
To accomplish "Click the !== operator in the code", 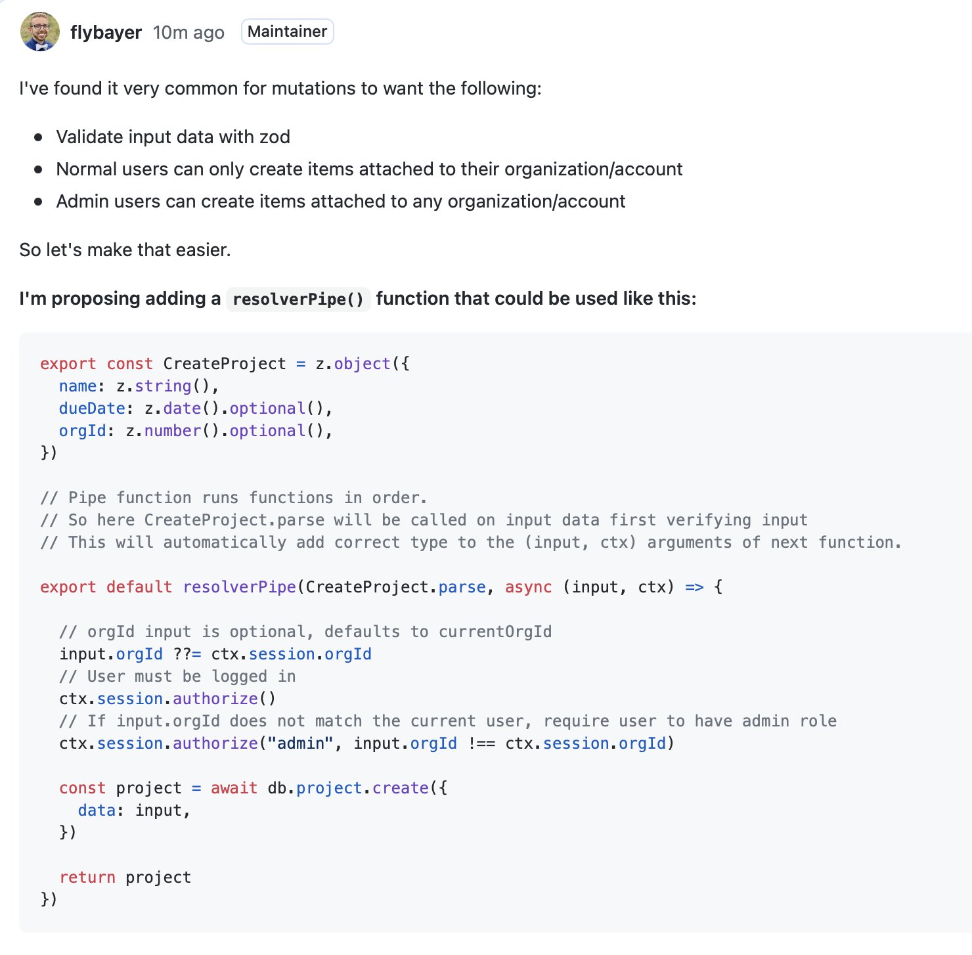I will [482, 744].
